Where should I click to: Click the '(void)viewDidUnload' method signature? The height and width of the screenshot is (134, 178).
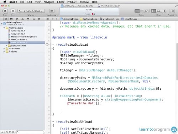[x=74, y=121]
